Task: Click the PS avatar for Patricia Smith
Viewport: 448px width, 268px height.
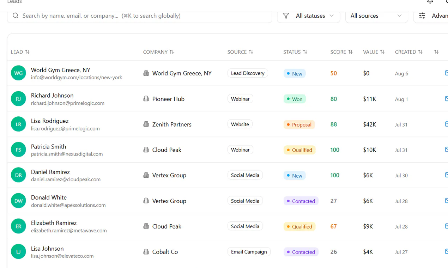Action: (18, 150)
